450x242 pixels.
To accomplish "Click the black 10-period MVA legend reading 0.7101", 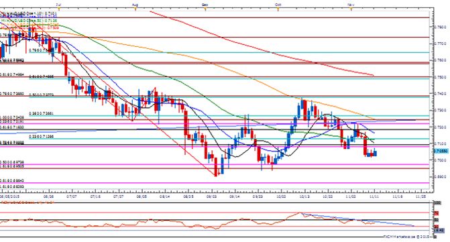I will pyautogui.click(x=29, y=13).
